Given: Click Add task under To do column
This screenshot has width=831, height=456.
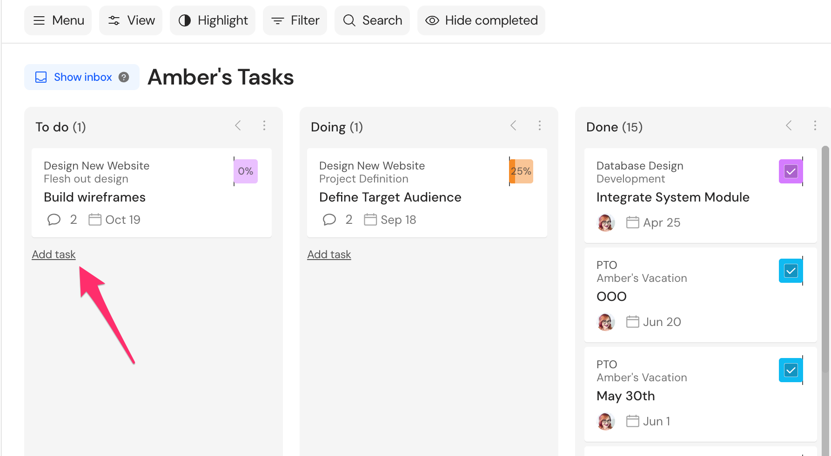Looking at the screenshot, I should [x=54, y=254].
